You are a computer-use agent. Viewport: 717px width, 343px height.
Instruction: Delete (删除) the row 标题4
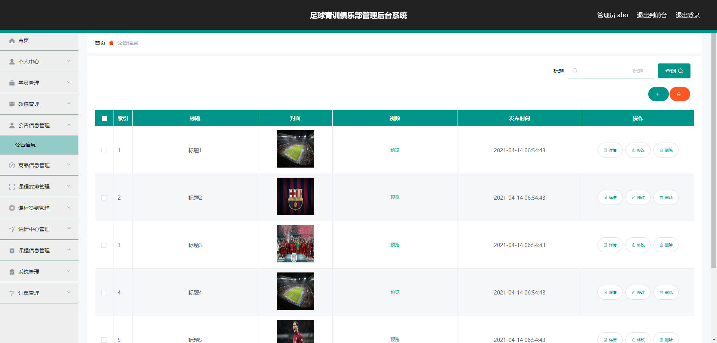tap(666, 292)
